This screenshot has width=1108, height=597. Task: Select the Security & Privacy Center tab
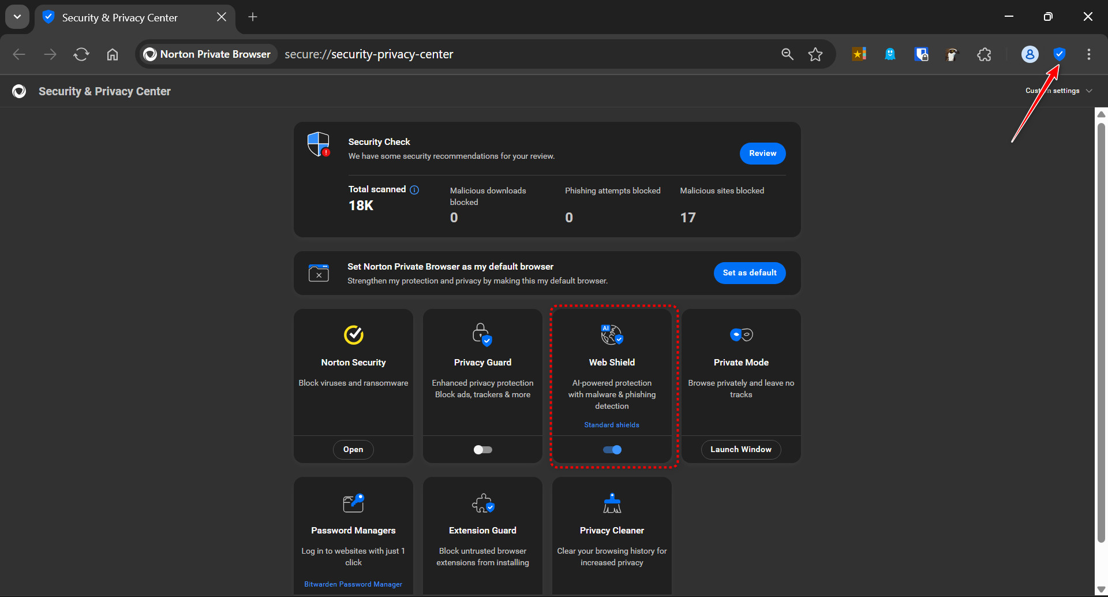click(x=120, y=17)
